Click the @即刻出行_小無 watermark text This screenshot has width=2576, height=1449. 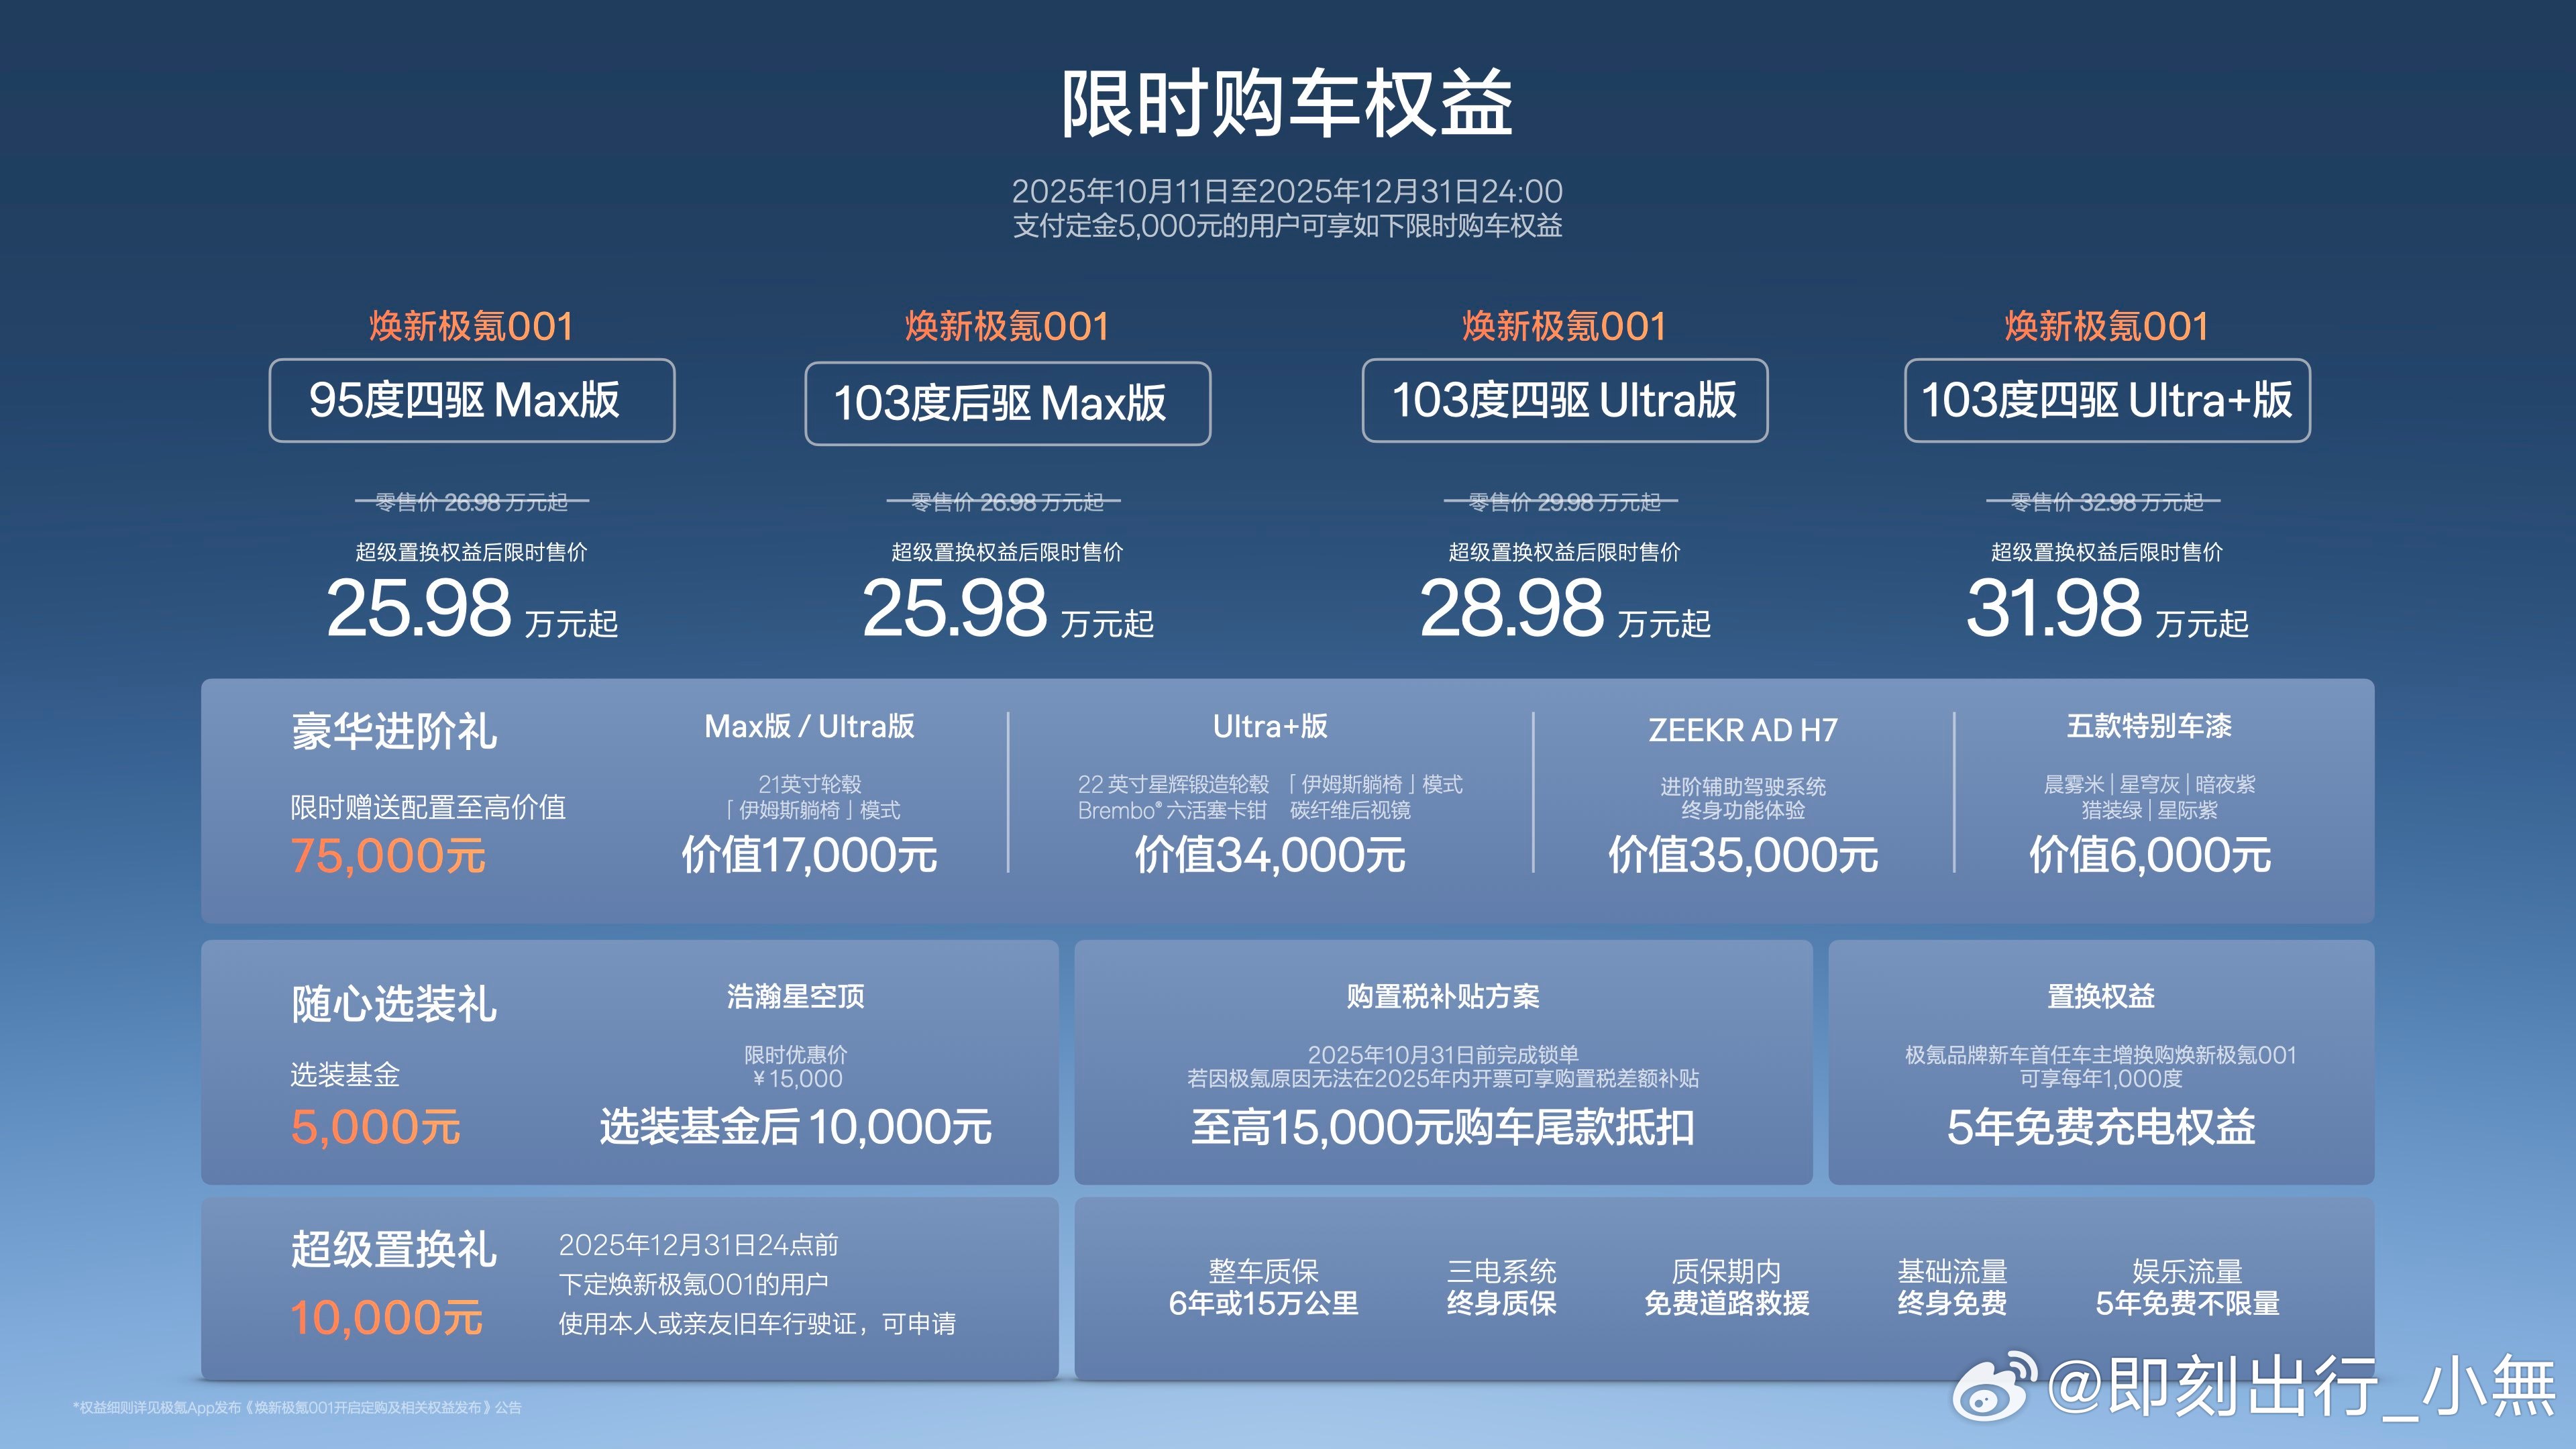[2300, 1387]
